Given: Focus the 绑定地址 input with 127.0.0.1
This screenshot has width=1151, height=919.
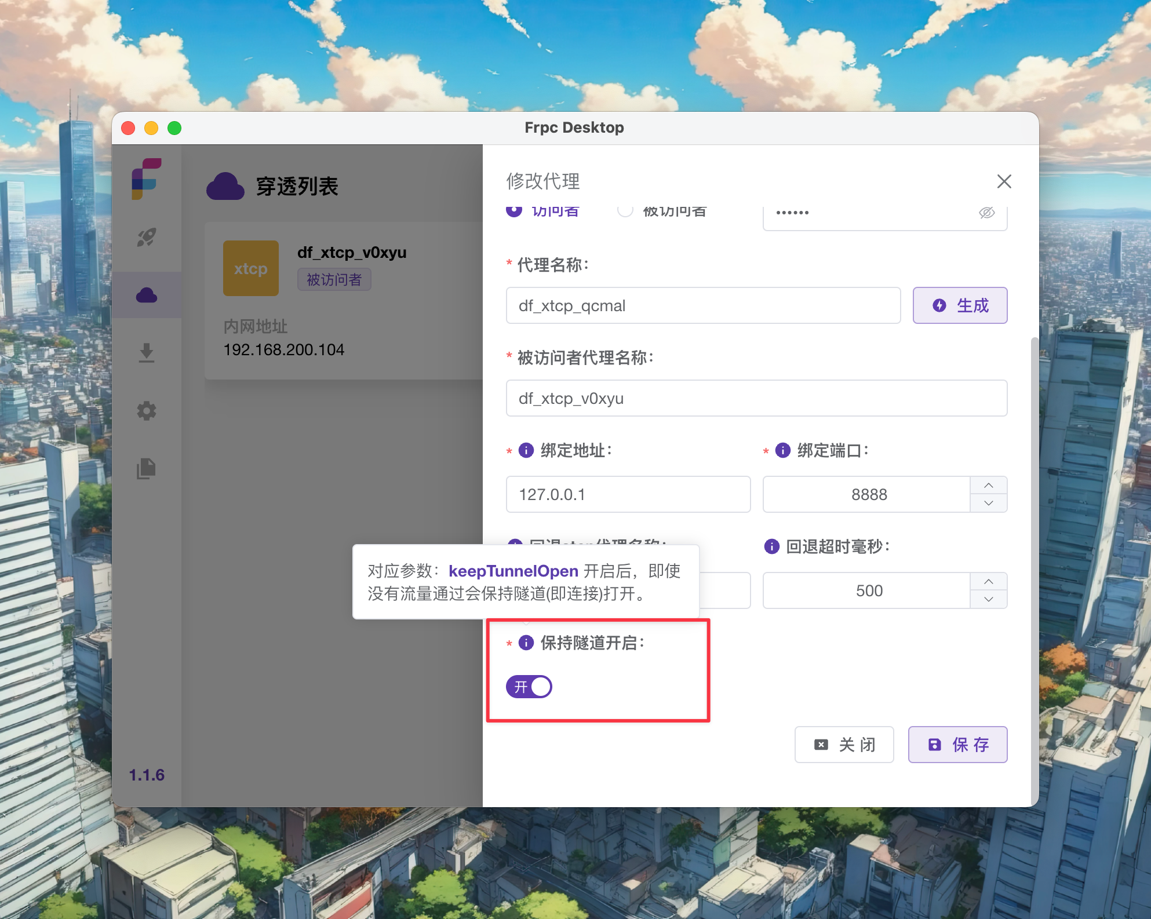Looking at the screenshot, I should [x=629, y=494].
